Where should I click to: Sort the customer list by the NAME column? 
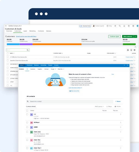click(12, 53)
